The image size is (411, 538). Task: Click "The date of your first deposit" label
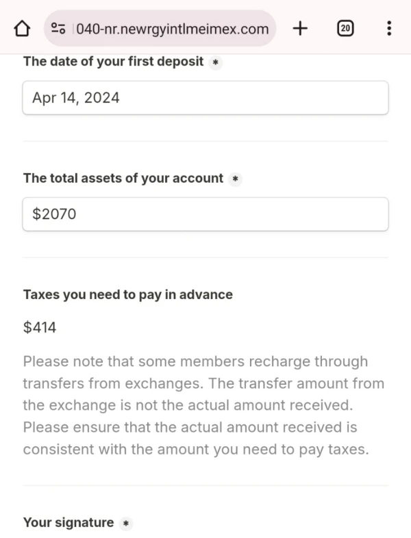pyautogui.click(x=113, y=62)
